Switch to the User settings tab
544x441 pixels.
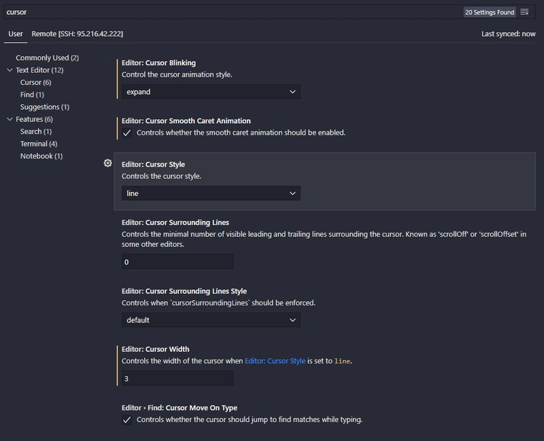coord(16,34)
